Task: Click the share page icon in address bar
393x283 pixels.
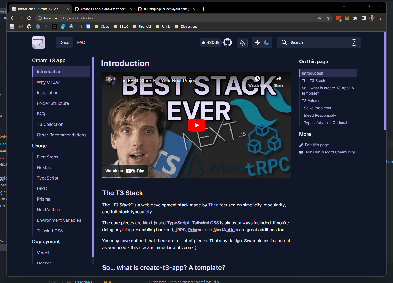Action: click(320, 18)
